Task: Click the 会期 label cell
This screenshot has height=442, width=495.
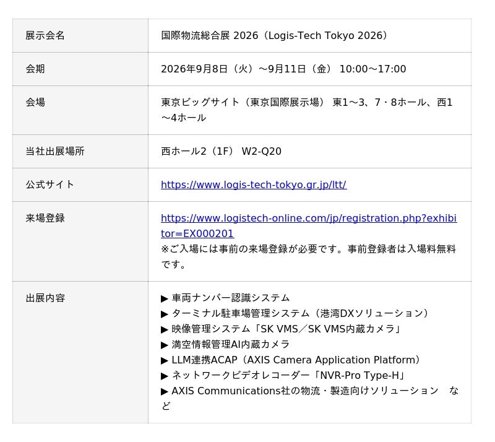Action: click(80, 69)
